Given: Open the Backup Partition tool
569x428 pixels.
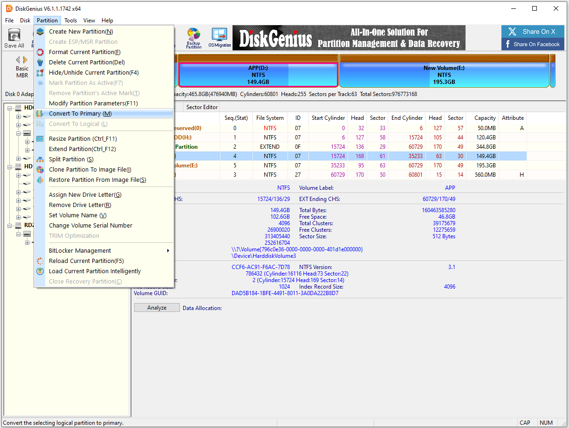Looking at the screenshot, I should click(193, 38).
